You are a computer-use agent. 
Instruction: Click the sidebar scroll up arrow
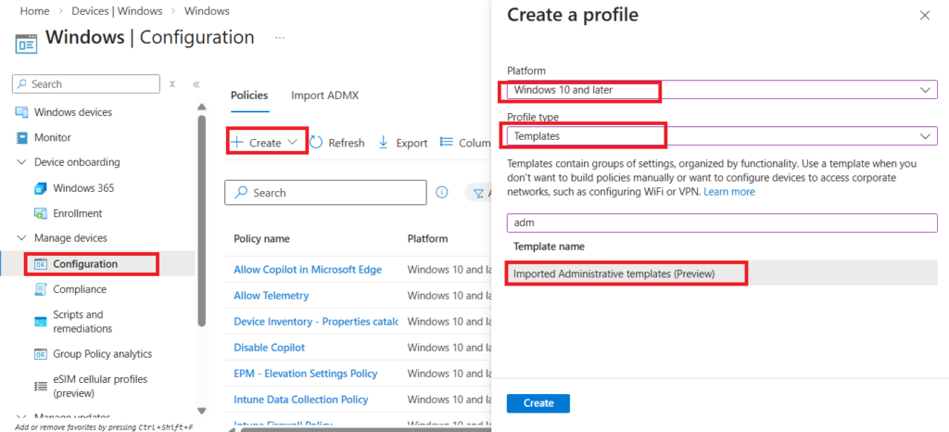(202, 108)
